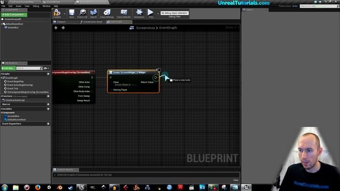Image resolution: width=340 pixels, height=191 pixels.
Task: Click the Windows Start button
Action: [x=5, y=187]
